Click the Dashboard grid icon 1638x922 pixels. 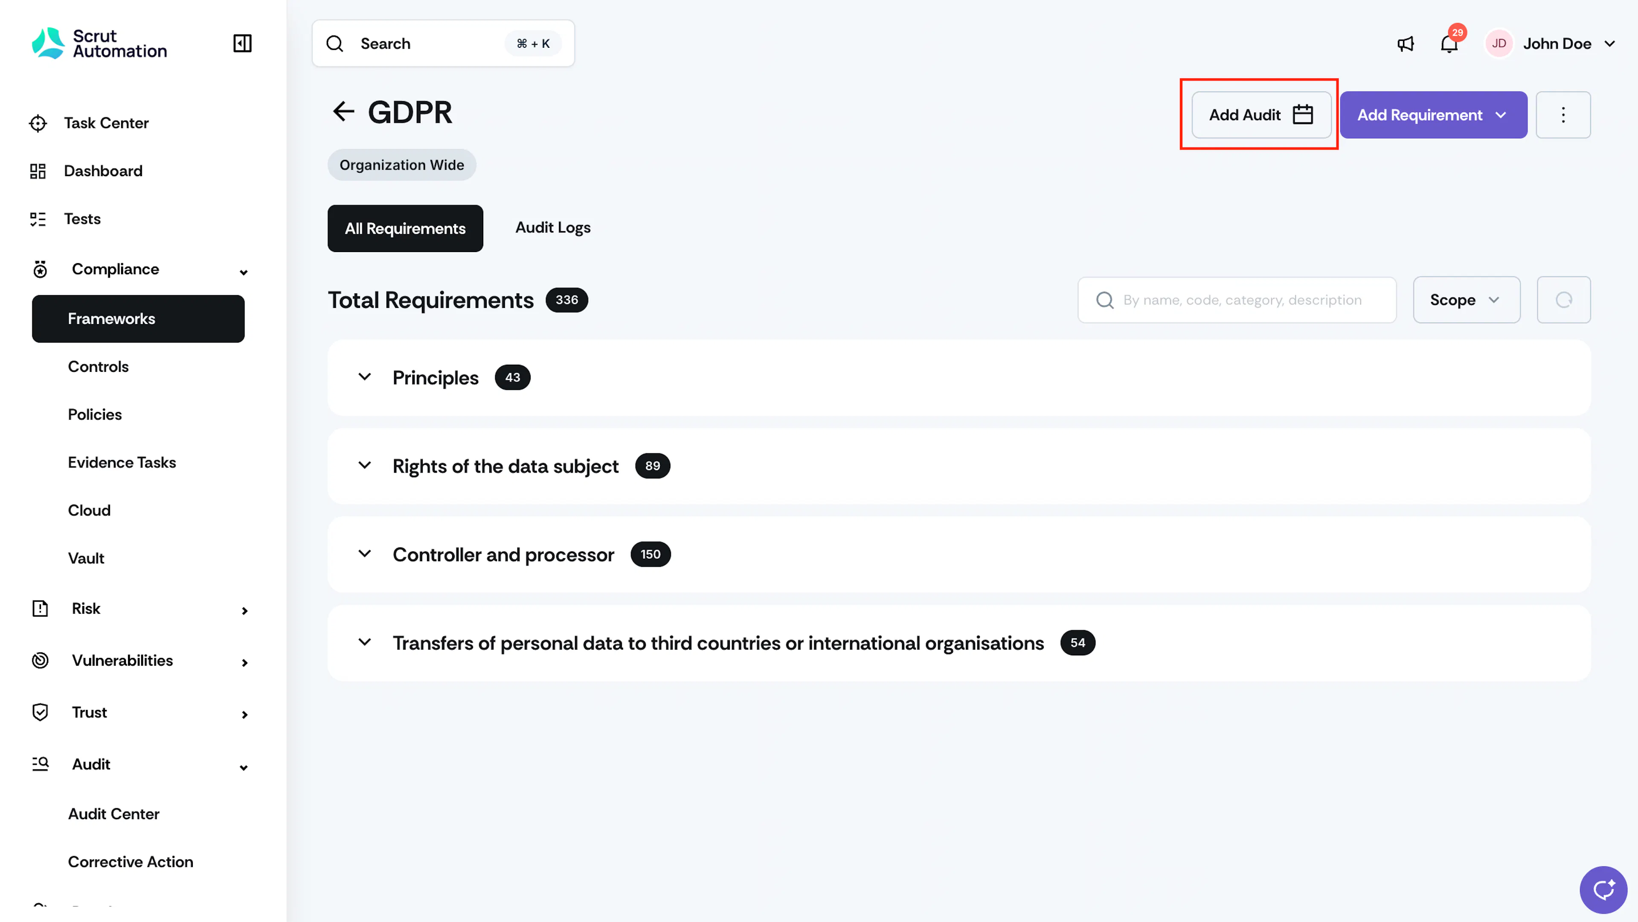pyautogui.click(x=38, y=171)
